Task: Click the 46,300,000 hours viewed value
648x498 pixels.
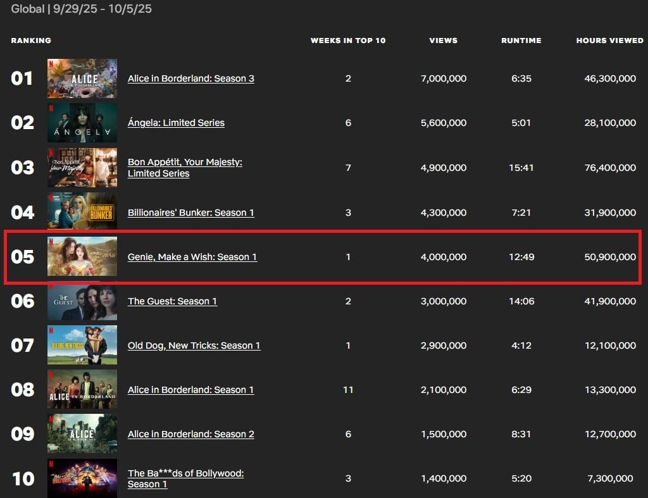Action: [x=610, y=78]
